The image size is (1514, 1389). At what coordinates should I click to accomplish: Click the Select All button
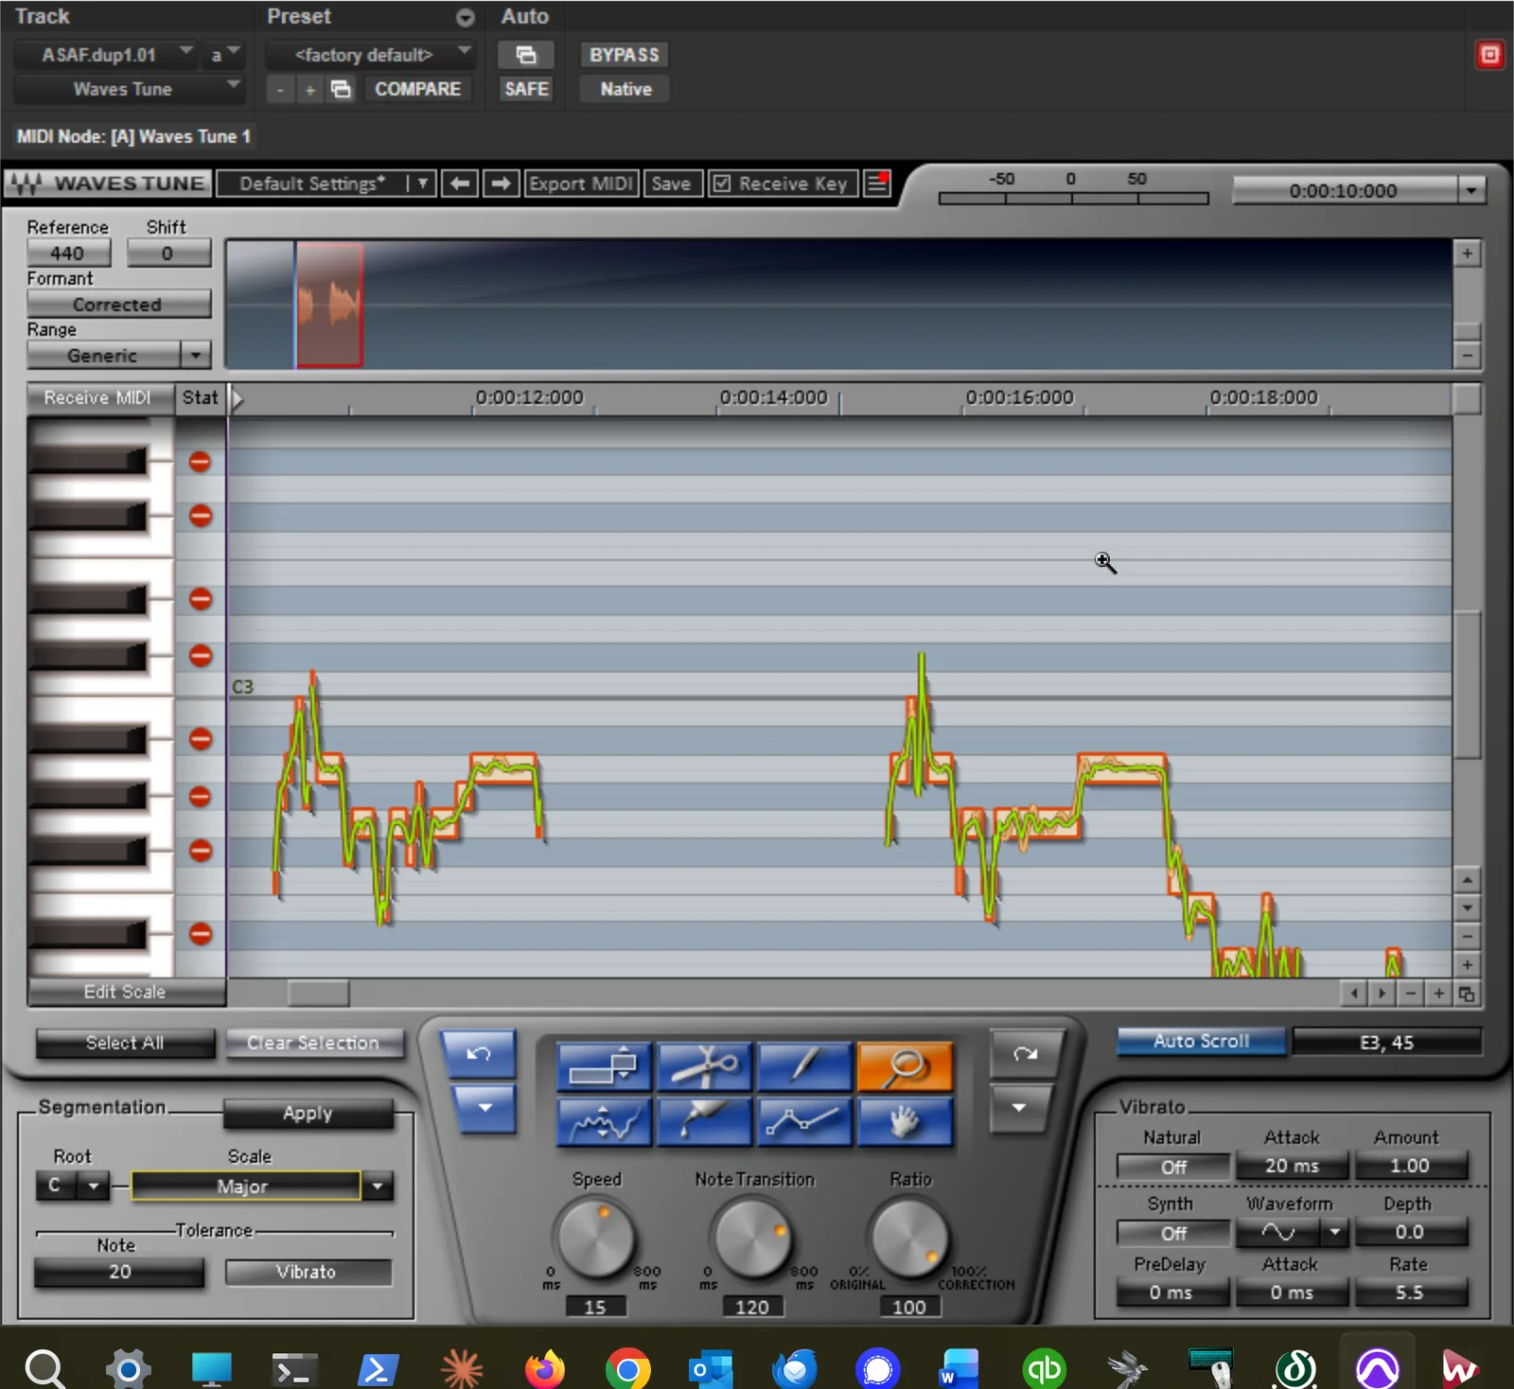click(125, 1043)
